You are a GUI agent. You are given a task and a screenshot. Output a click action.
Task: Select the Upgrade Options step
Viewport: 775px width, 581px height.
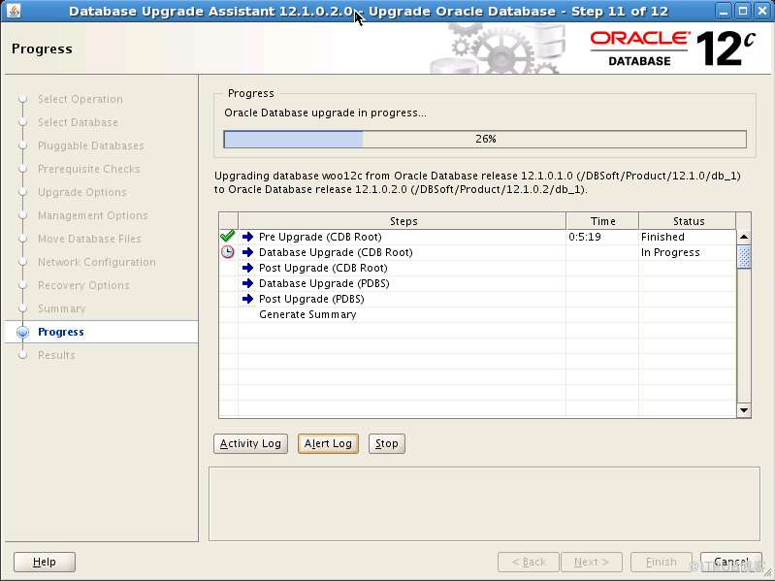coord(82,192)
